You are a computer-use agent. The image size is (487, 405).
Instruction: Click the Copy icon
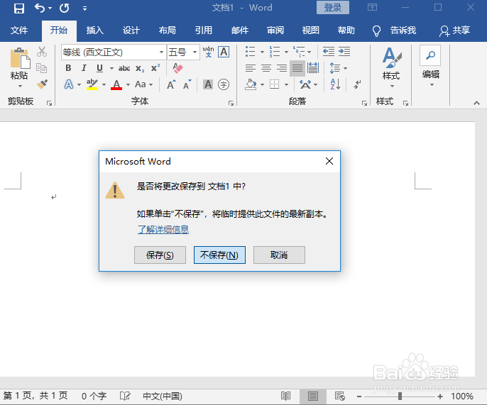42,67
